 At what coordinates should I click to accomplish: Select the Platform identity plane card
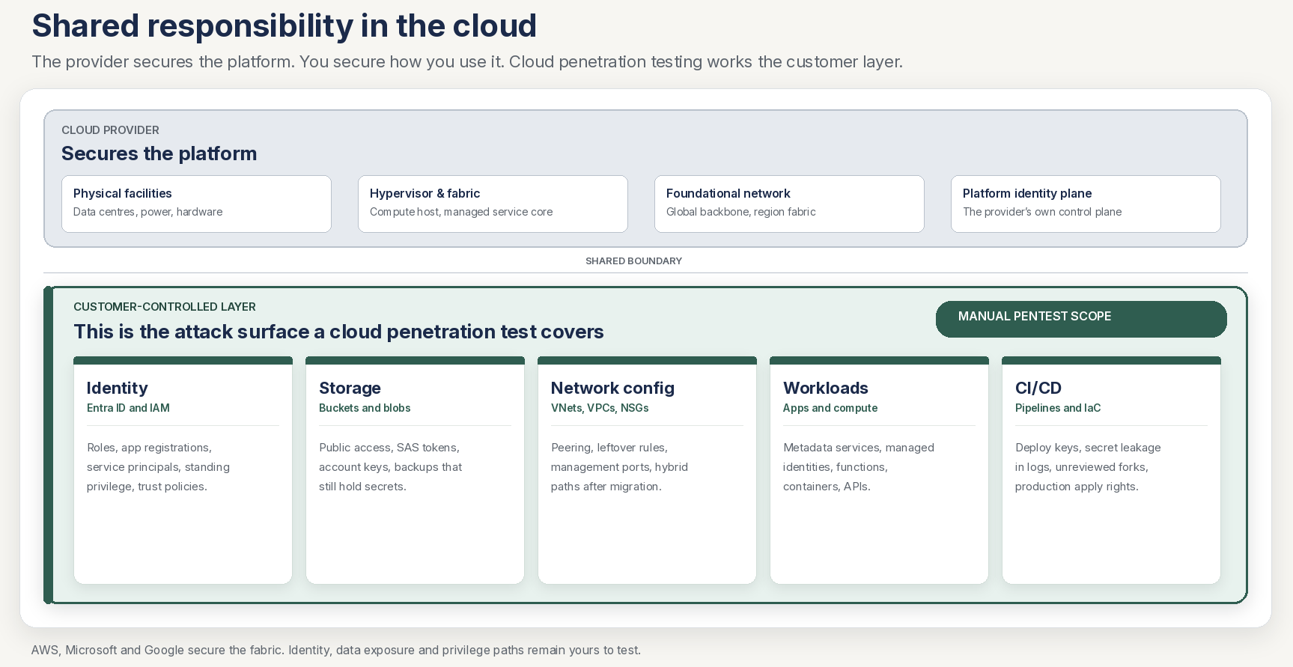tap(1086, 204)
